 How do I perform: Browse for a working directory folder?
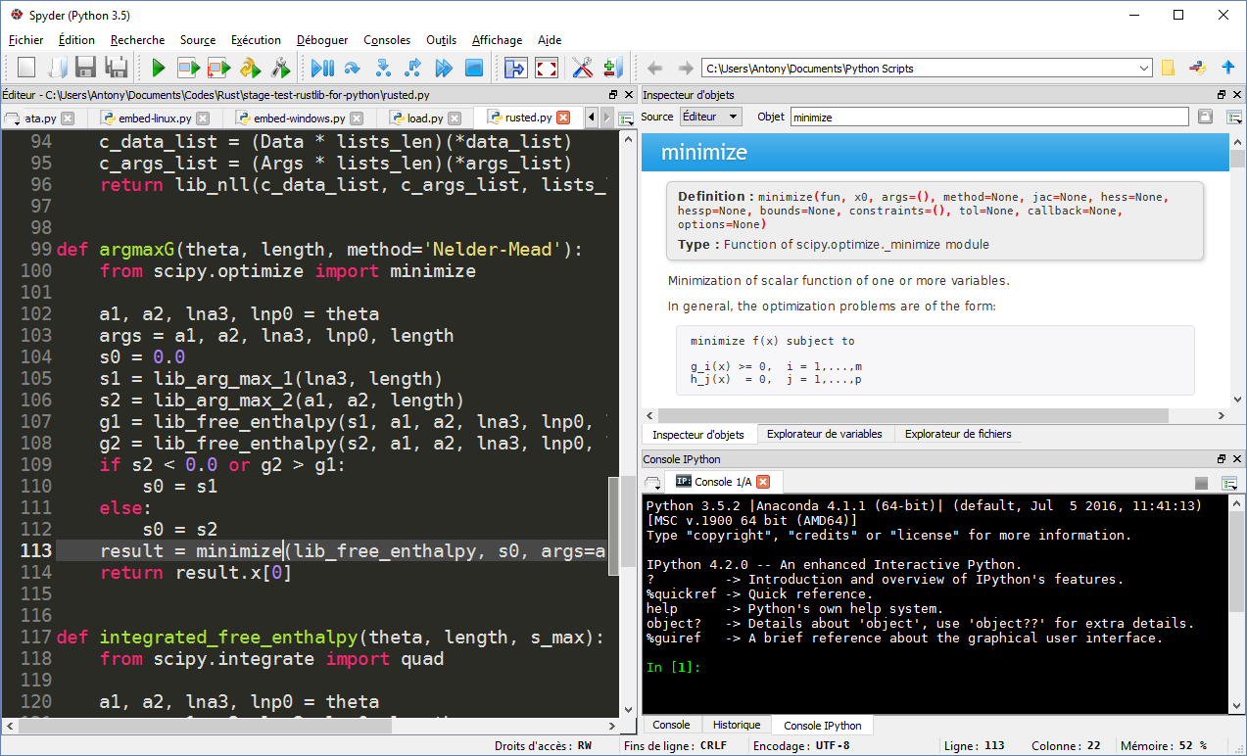(1169, 68)
